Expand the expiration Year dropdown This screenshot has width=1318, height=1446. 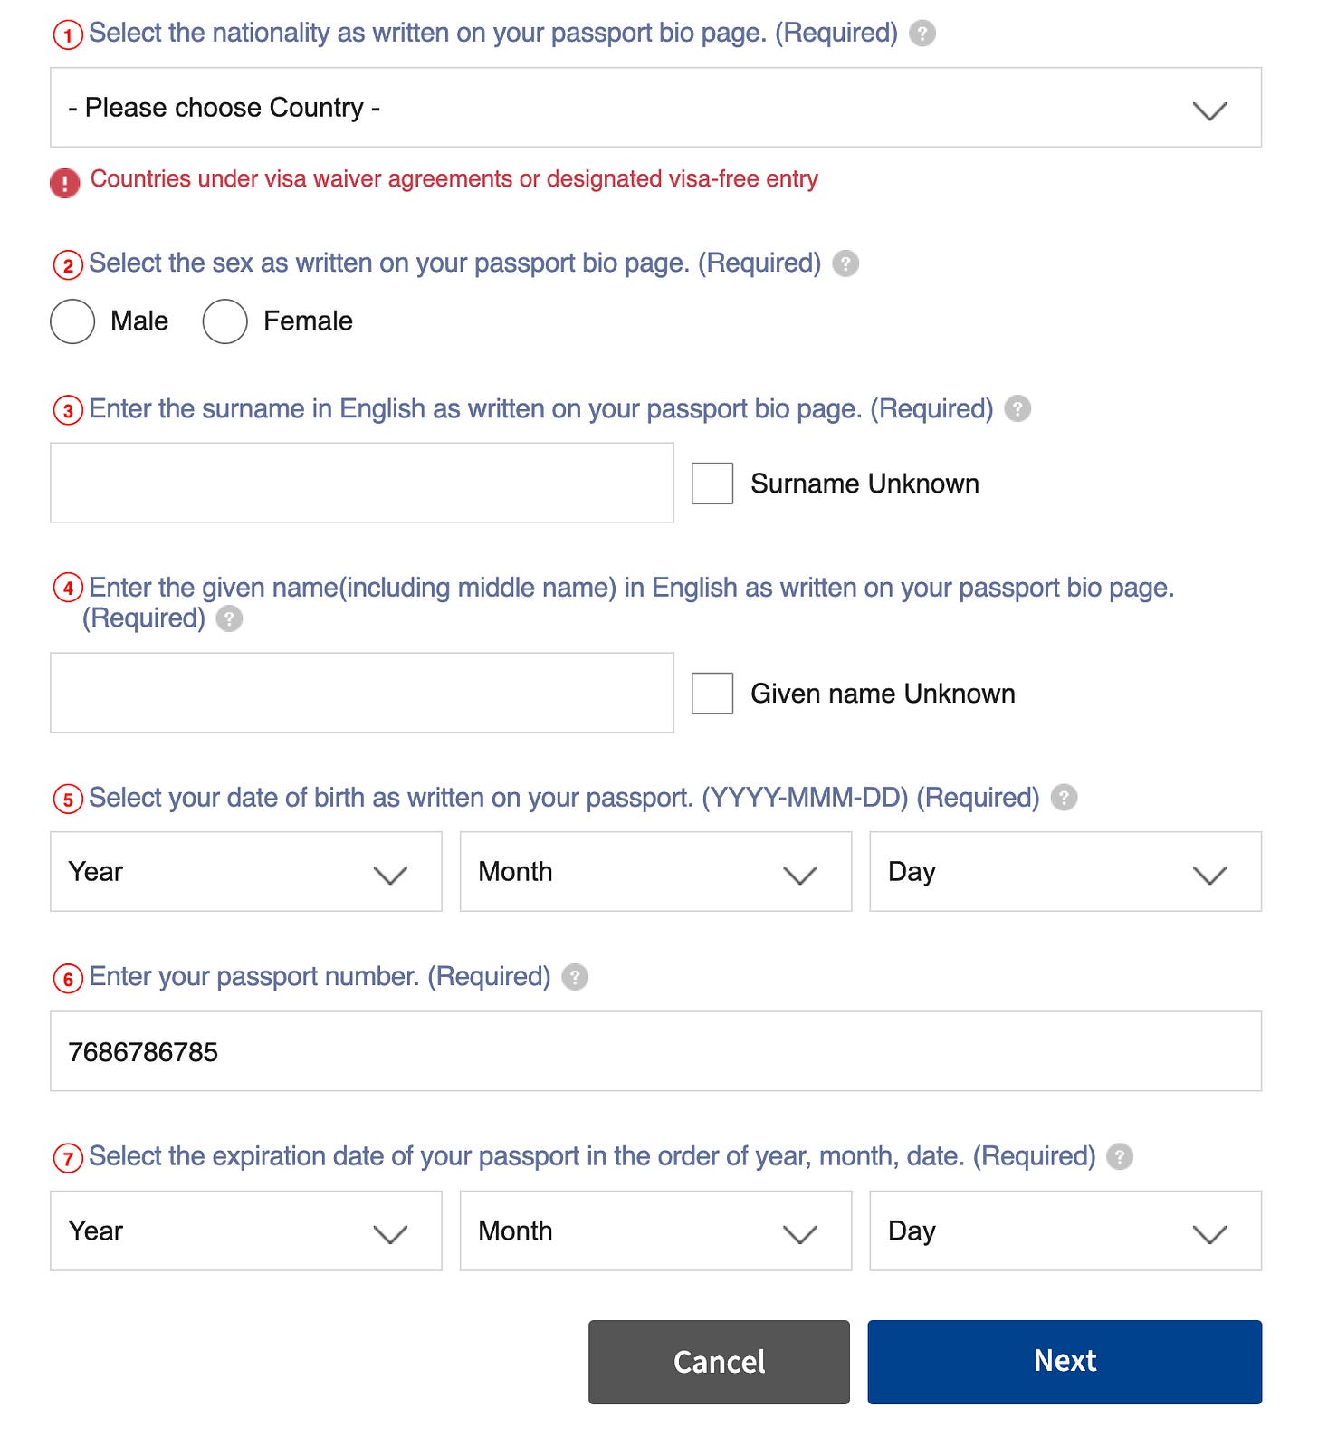pyautogui.click(x=244, y=1231)
